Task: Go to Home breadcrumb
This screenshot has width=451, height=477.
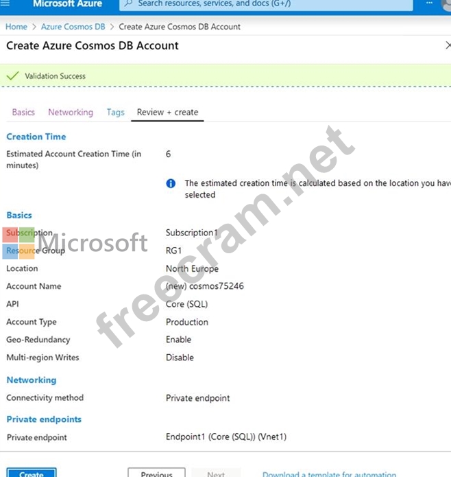Action: pyautogui.click(x=16, y=27)
